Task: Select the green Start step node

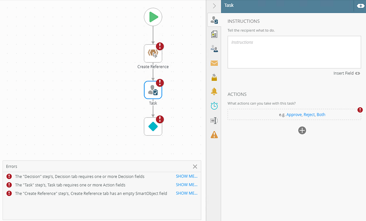Action: point(153,17)
